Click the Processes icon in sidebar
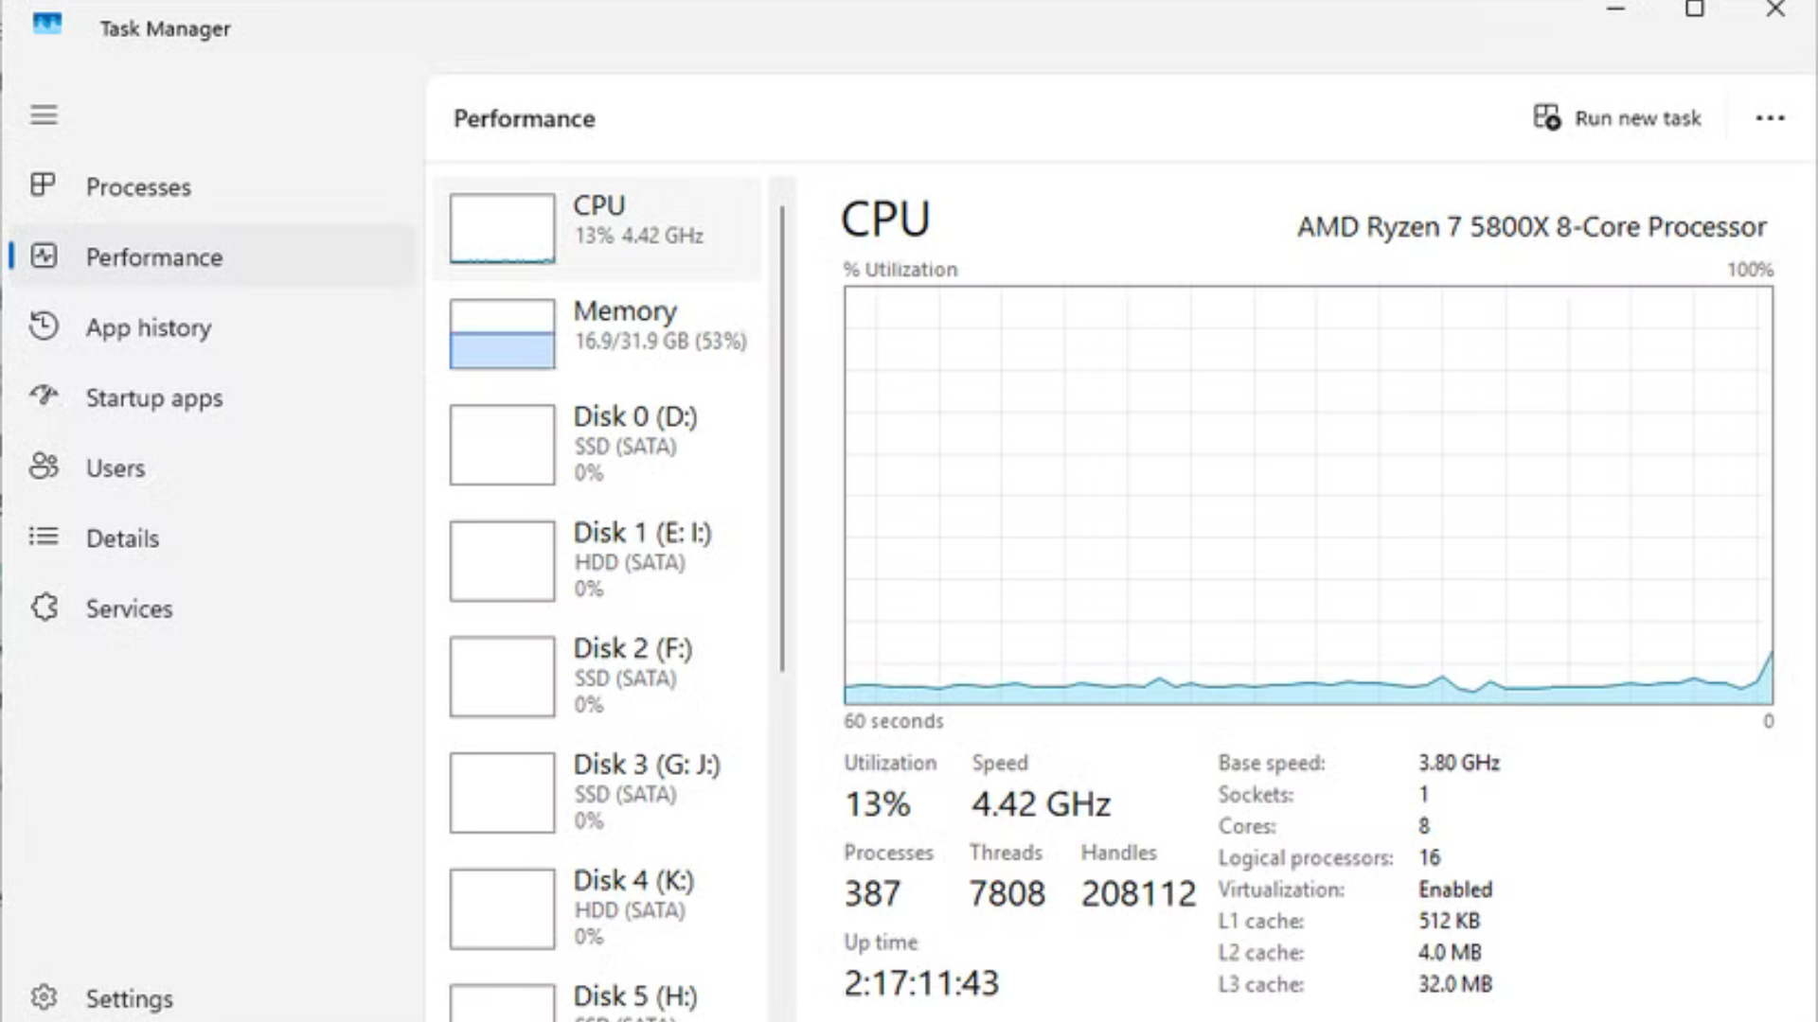This screenshot has width=1818, height=1022. (44, 185)
